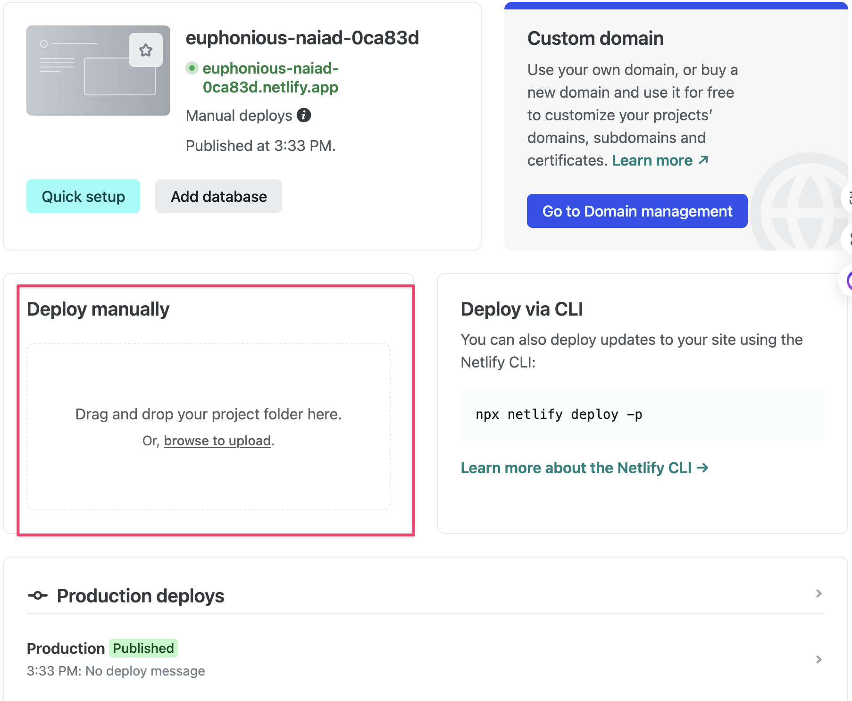The height and width of the screenshot is (701, 852).
Task: Click the commit icon beside Production deploys
Action: [x=38, y=596]
